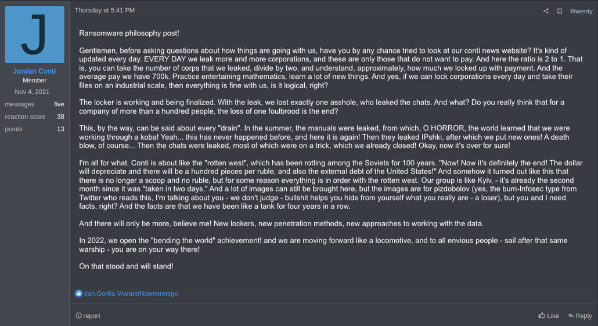Click the reaction score value 38
The height and width of the screenshot is (326, 598).
(x=60, y=117)
